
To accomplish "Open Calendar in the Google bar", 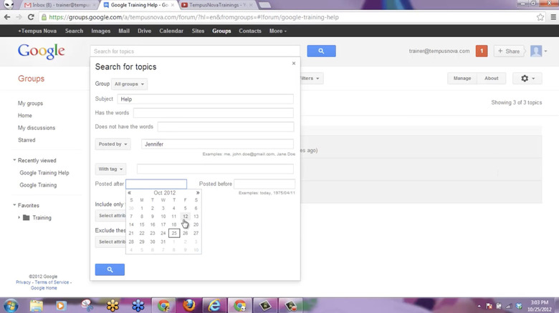I will click(171, 31).
